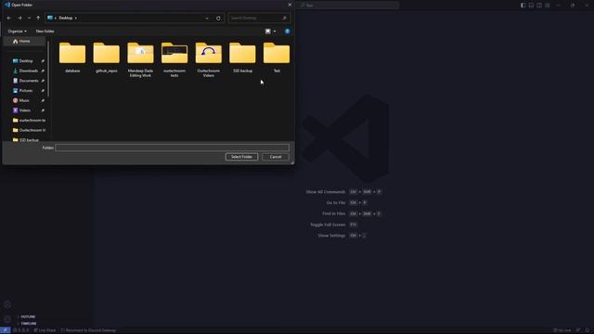Open Downloads in the navigation pane

[x=29, y=71]
